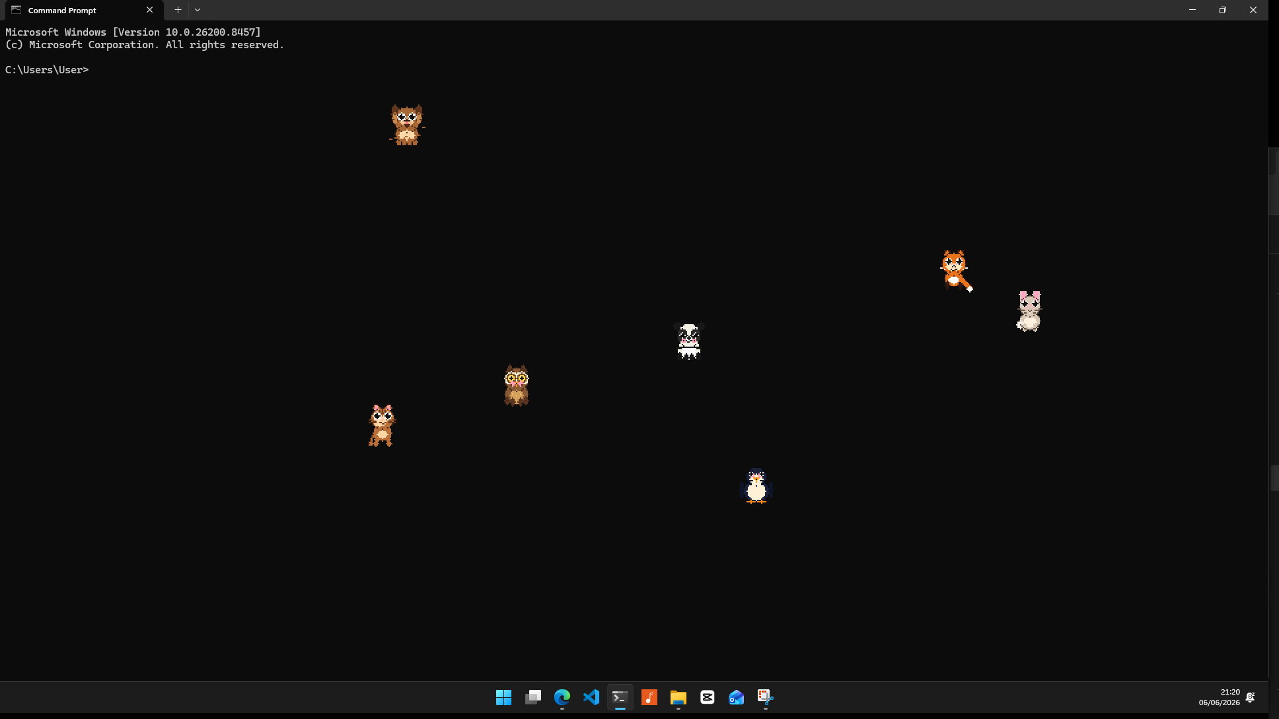This screenshot has height=719, width=1279.
Task: Click the black-and-white dog pixel pet
Action: coord(689,341)
